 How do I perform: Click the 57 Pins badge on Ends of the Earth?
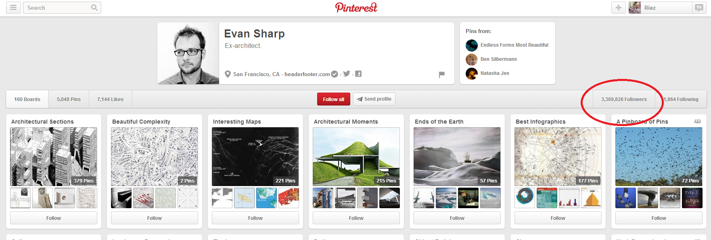488,181
